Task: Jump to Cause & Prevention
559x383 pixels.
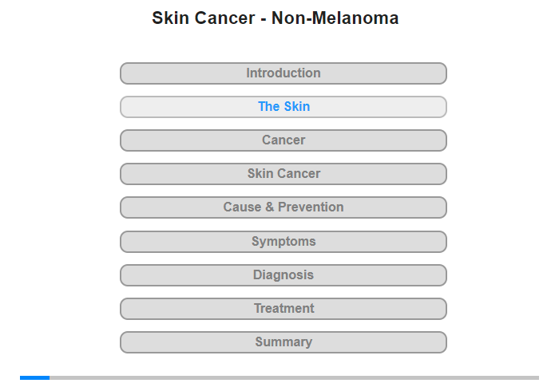Action: (283, 207)
